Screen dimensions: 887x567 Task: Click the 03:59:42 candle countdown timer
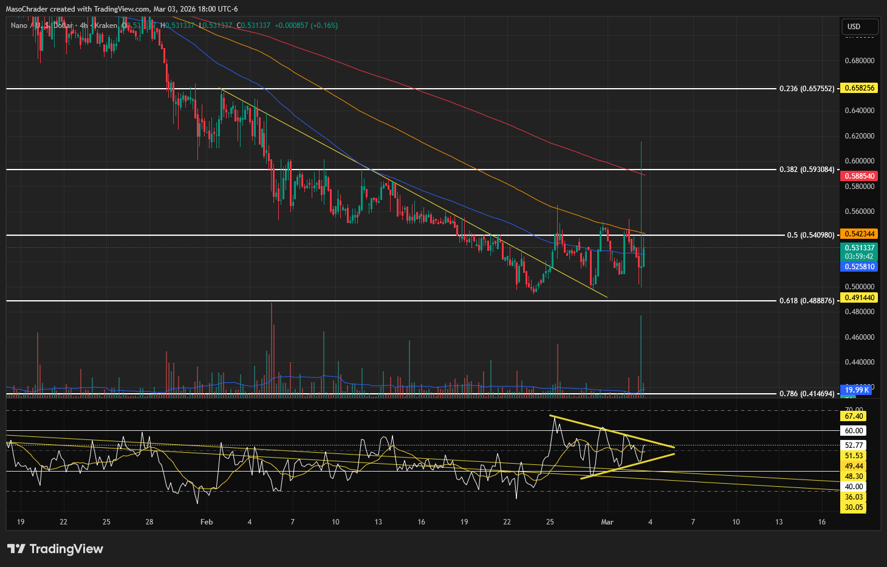click(x=859, y=256)
